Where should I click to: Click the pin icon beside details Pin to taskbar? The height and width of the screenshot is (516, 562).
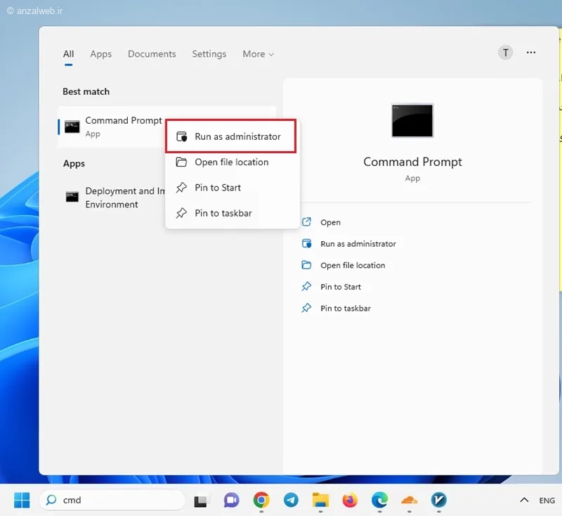click(306, 308)
